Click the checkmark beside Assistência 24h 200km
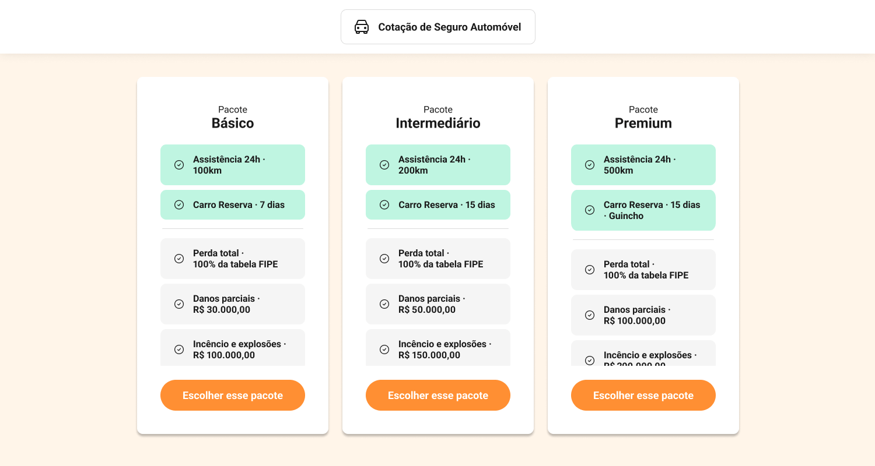Viewport: 875px width, 466px height. click(384, 165)
